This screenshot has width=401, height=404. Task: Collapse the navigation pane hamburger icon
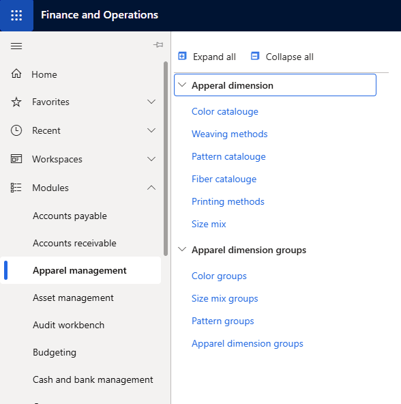pos(16,46)
